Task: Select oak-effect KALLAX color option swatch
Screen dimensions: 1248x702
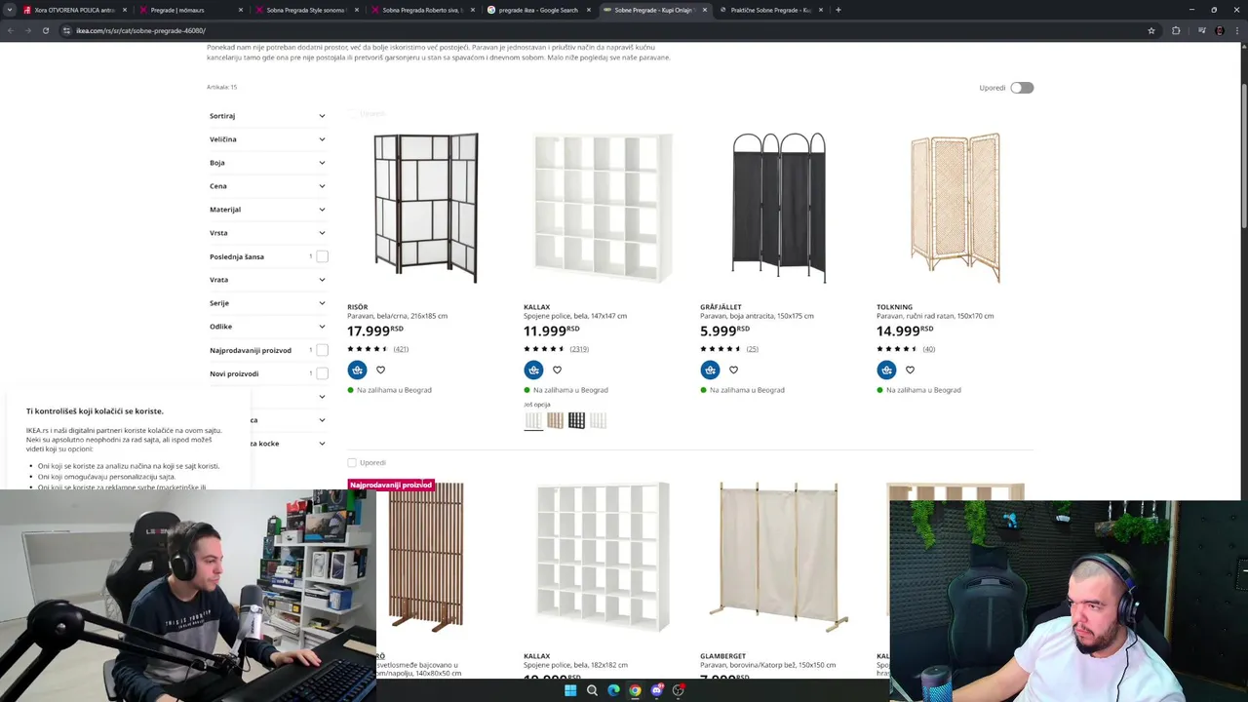Action: 555,420
